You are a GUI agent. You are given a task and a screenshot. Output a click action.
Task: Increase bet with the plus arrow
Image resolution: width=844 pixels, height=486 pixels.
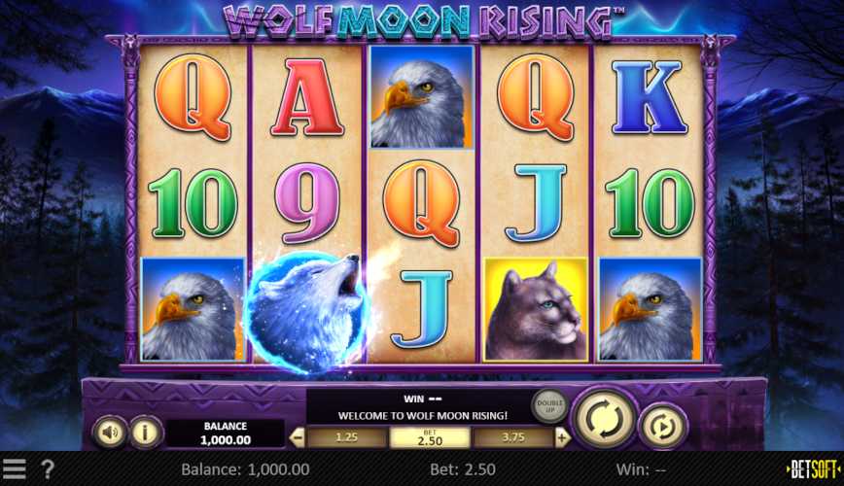coord(562,438)
